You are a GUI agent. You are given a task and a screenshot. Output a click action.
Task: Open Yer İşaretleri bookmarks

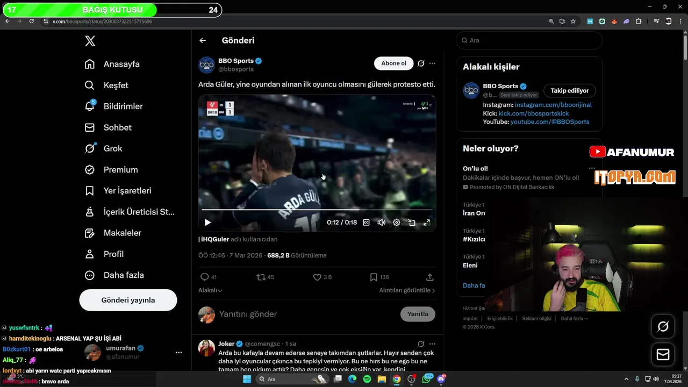click(118, 191)
